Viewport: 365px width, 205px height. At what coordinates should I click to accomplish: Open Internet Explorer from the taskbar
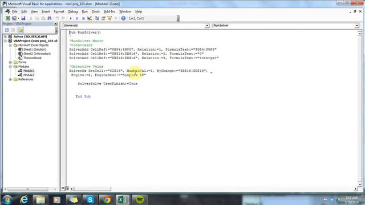tap(24, 200)
